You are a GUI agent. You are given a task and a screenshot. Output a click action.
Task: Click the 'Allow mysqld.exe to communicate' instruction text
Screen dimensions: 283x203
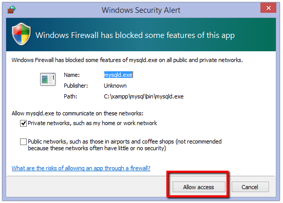pyautogui.click(x=78, y=113)
